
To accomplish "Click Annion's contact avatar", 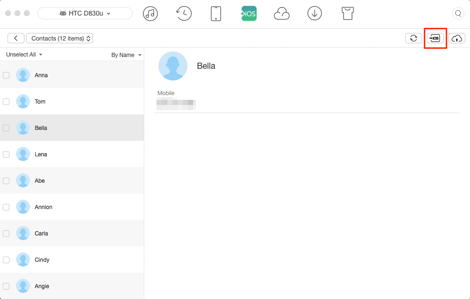I will click(x=23, y=207).
